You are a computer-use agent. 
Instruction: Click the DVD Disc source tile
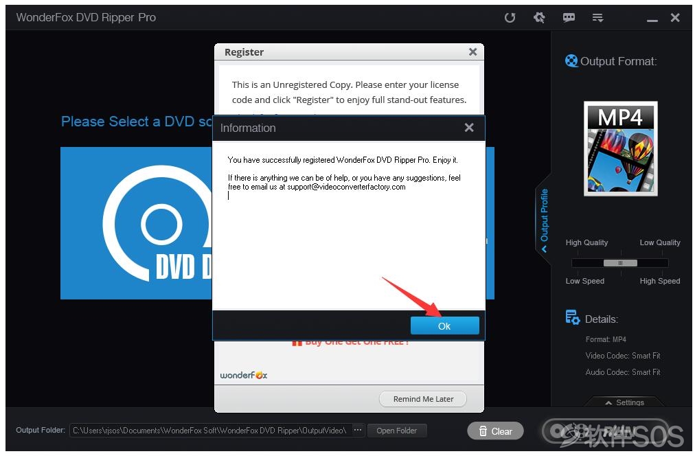pos(136,223)
